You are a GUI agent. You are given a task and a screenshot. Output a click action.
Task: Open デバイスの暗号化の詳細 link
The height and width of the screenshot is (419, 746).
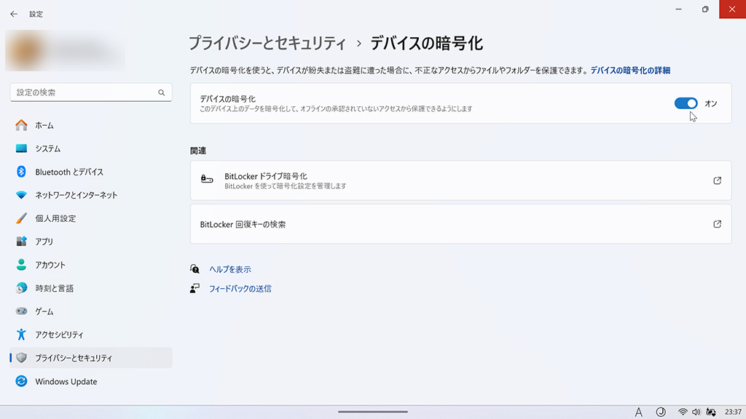coord(630,71)
